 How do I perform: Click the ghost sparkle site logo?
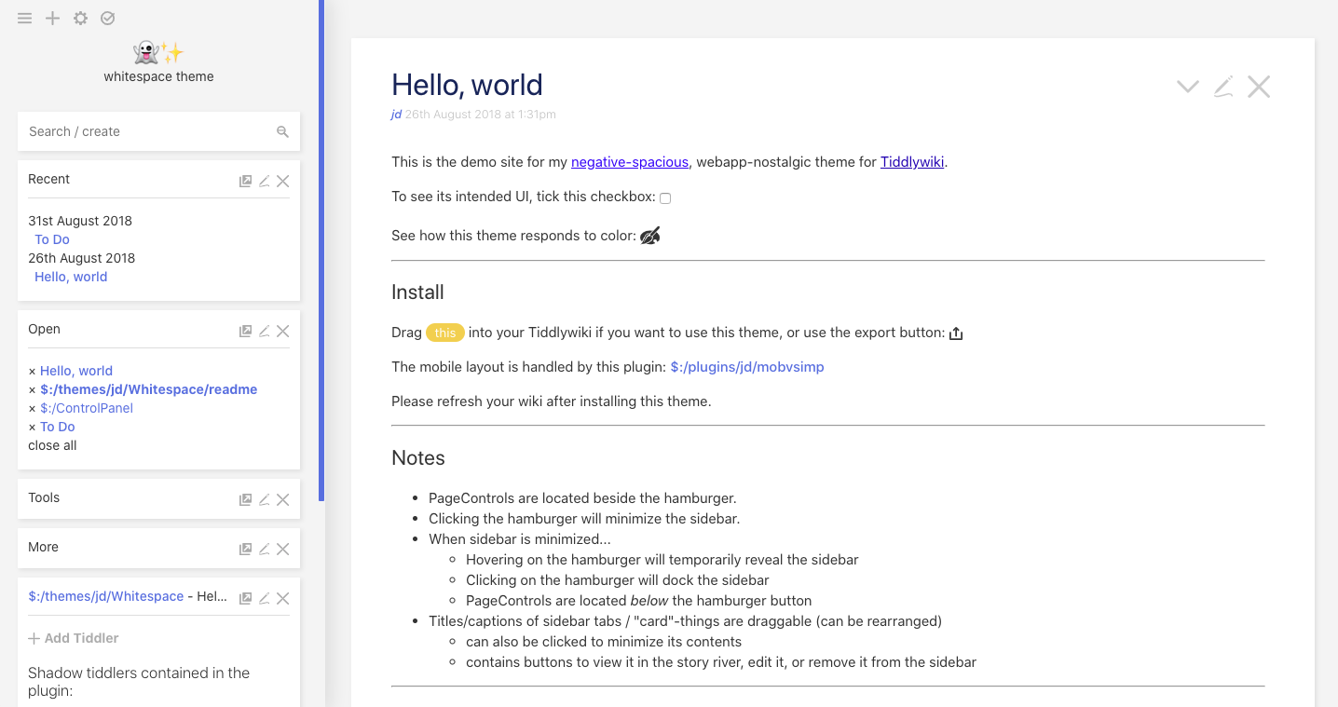coord(158,52)
